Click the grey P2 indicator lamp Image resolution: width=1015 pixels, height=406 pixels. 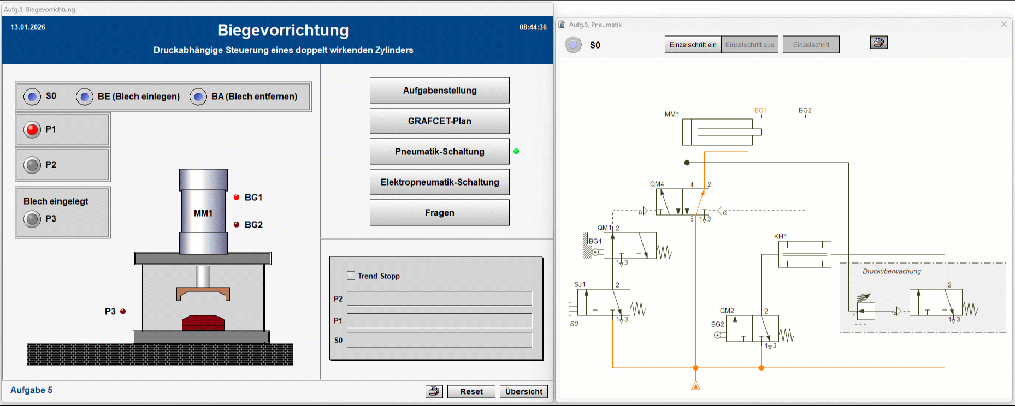32,165
